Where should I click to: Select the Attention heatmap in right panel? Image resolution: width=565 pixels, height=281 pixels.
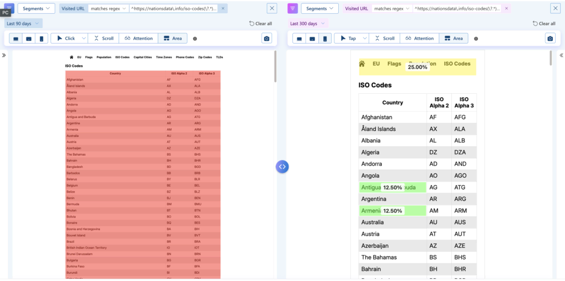418,39
